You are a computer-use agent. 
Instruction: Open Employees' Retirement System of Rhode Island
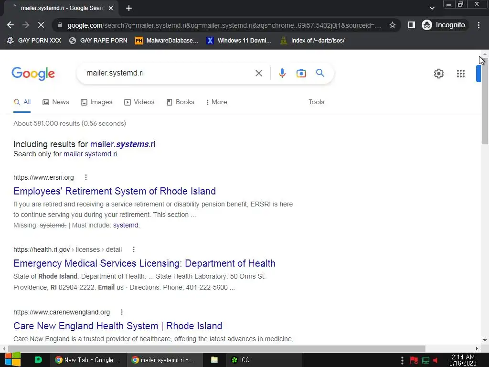[x=115, y=191]
